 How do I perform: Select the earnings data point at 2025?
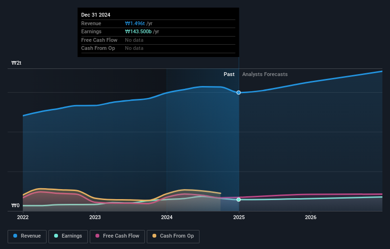click(x=238, y=200)
